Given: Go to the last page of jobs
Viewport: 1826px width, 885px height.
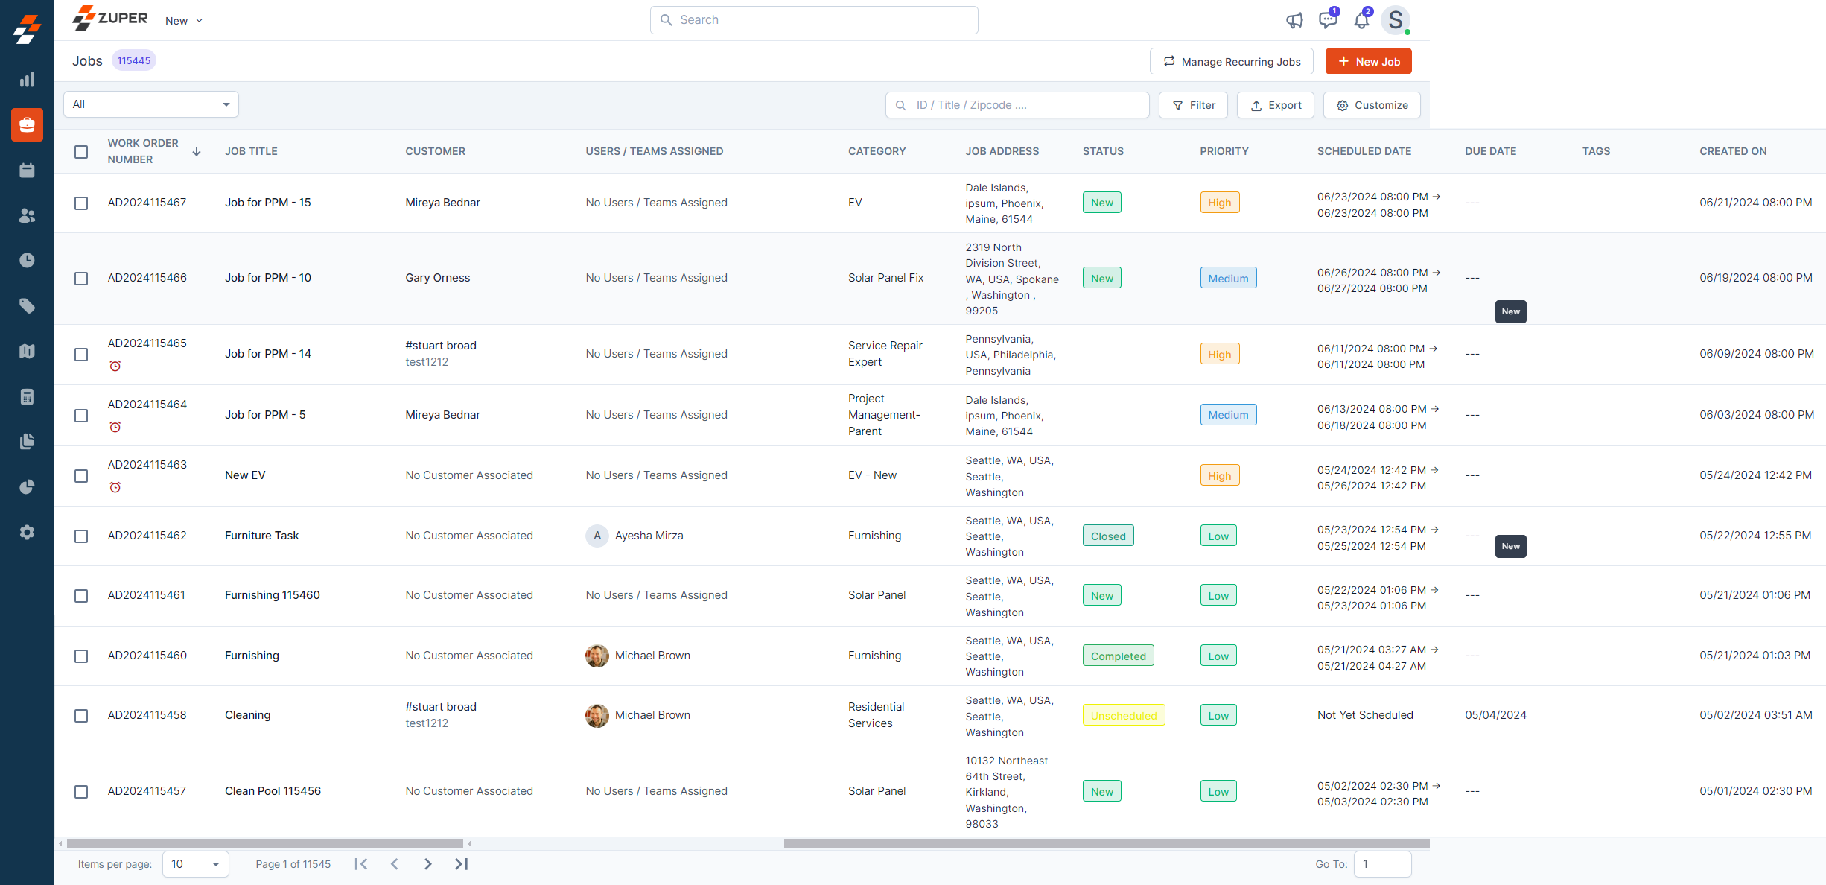Looking at the screenshot, I should coord(461,864).
